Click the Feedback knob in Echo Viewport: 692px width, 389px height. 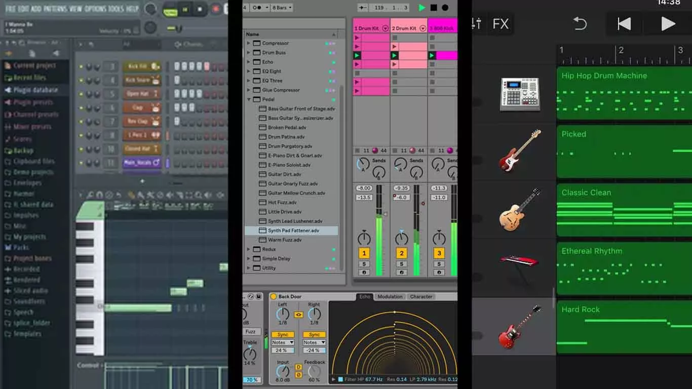point(314,371)
